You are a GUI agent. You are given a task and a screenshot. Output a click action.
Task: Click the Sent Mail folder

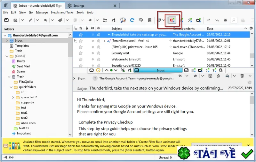point(23,66)
